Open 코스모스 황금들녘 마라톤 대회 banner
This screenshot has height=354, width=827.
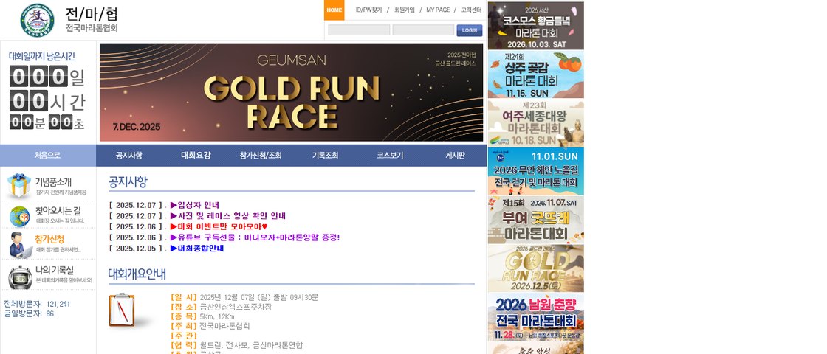point(535,26)
